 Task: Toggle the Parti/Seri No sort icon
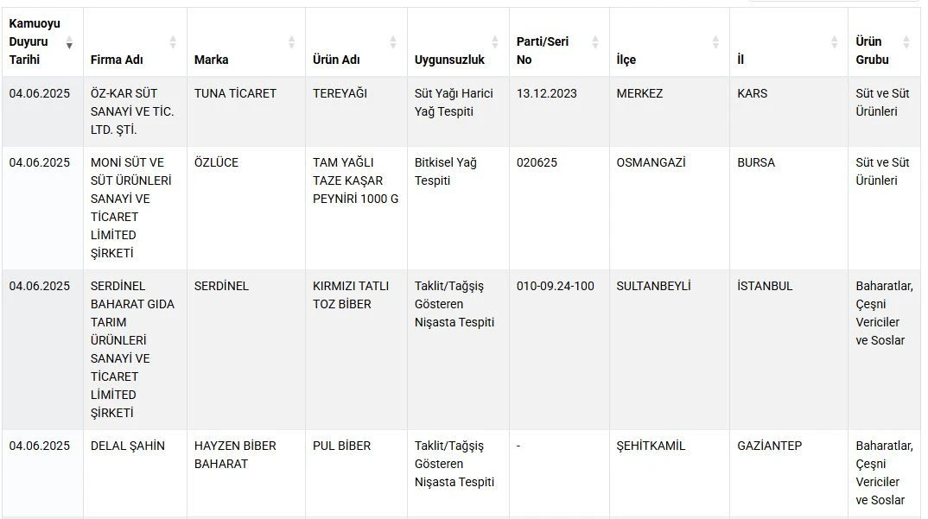(x=595, y=42)
